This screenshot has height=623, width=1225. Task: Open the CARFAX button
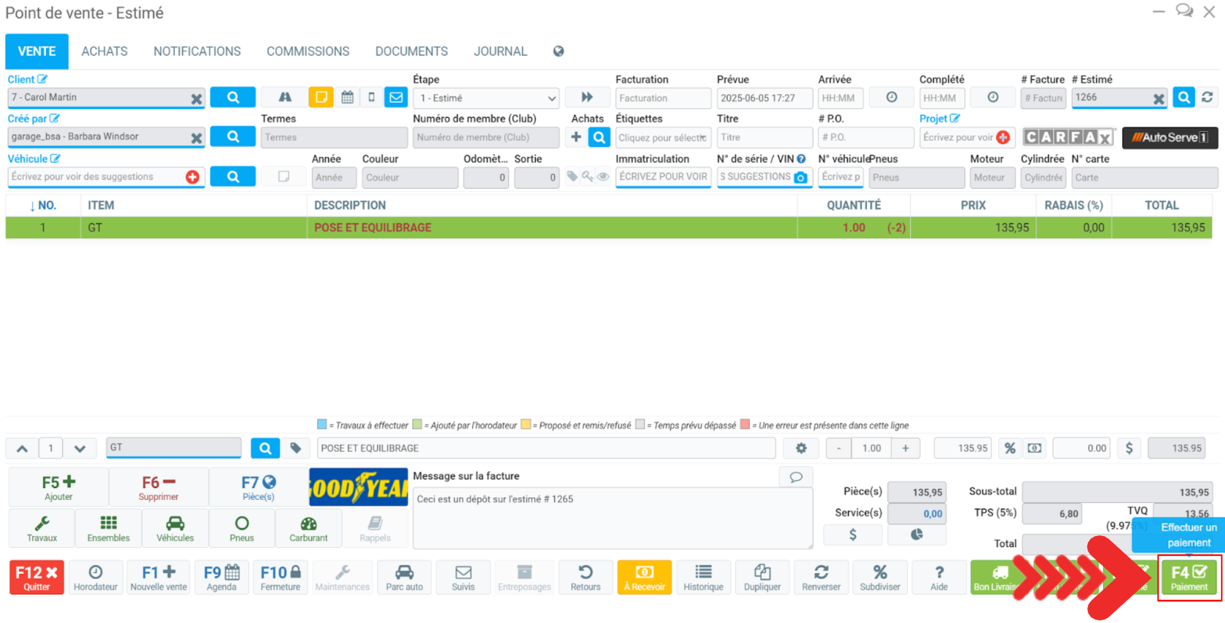pos(1068,137)
